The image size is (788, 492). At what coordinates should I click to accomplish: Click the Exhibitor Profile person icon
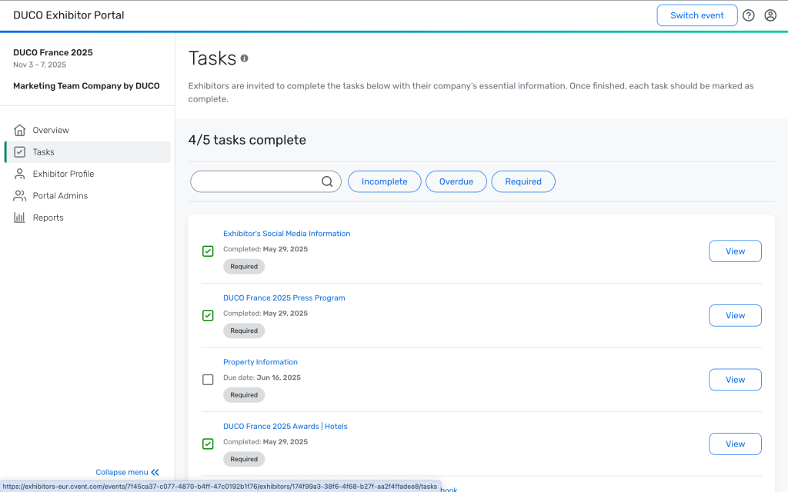click(x=20, y=175)
